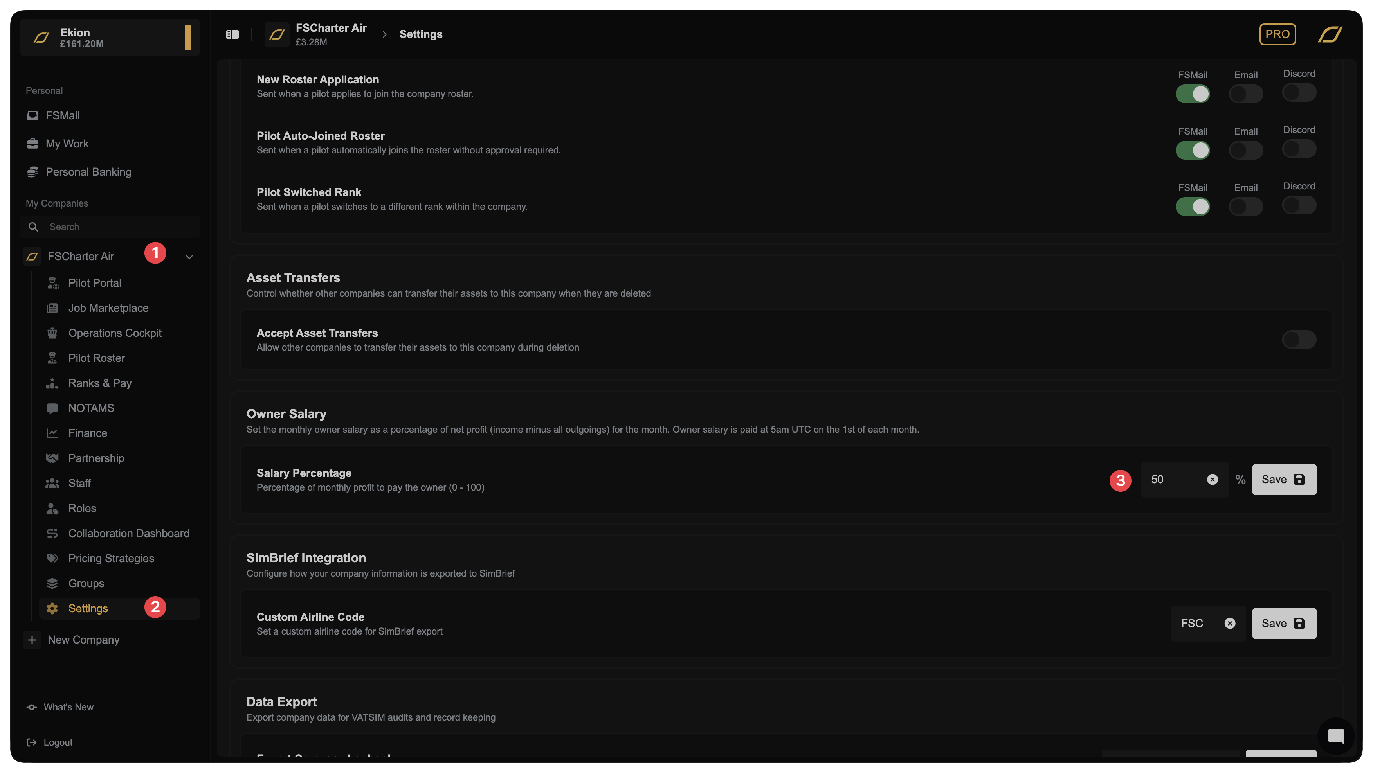
Task: Enable Email for Pilot Auto-Joined Roster
Action: pyautogui.click(x=1246, y=151)
